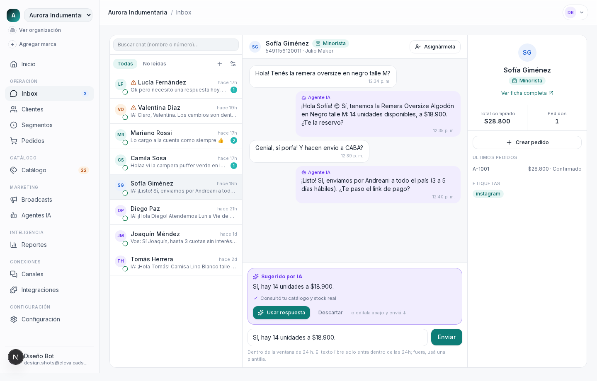Click the Buscar chat search field
Screen dimensions: 597x381
click(x=176, y=45)
